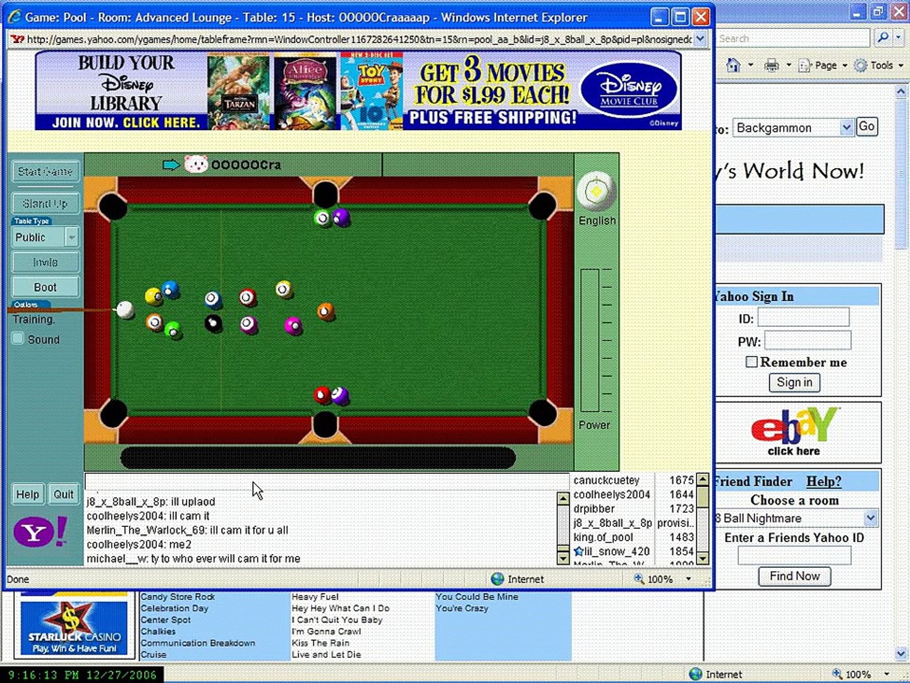Open the Tools menu arrow in background browser
The width and height of the screenshot is (910, 683).
pos(901,65)
